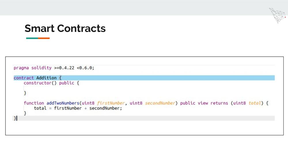Click the Smart Contracts slide title

click(65, 28)
